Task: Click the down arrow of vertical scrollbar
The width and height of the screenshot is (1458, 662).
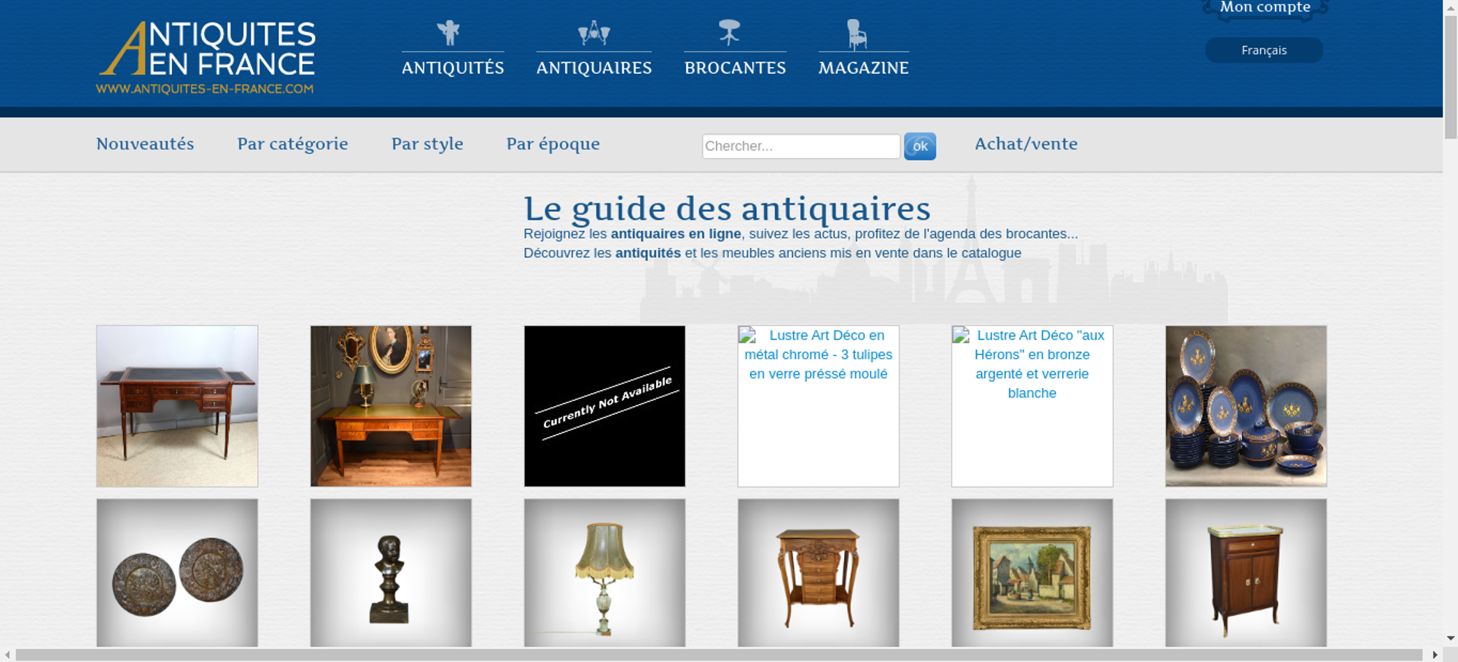Action: coord(1450,638)
